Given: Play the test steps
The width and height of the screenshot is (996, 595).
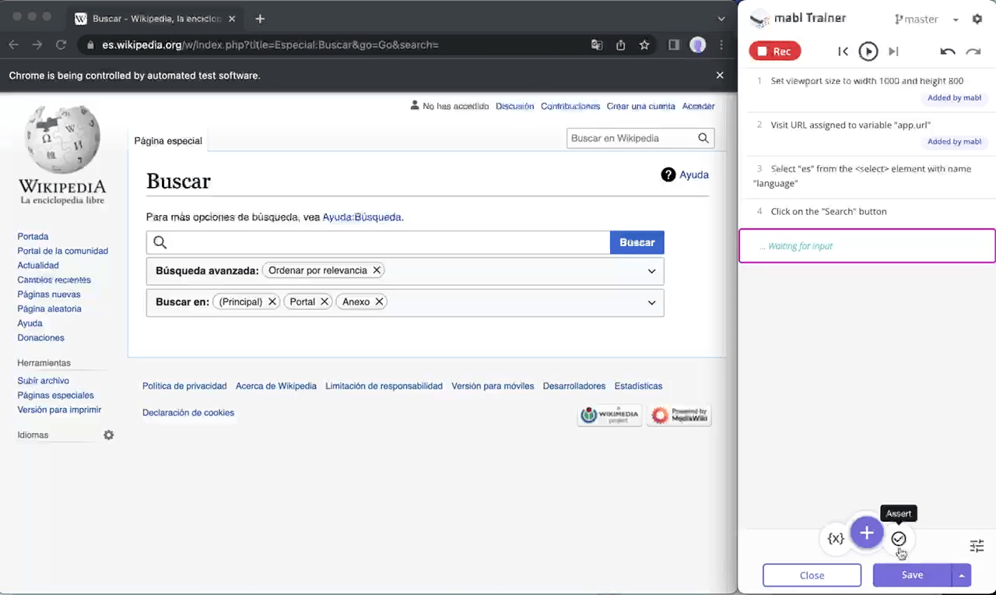Looking at the screenshot, I should pyautogui.click(x=868, y=51).
